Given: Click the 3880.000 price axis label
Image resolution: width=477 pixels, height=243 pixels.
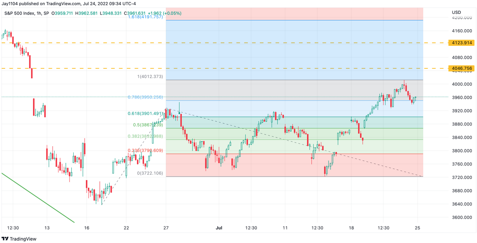Looking at the screenshot, I should pyautogui.click(x=462, y=124).
